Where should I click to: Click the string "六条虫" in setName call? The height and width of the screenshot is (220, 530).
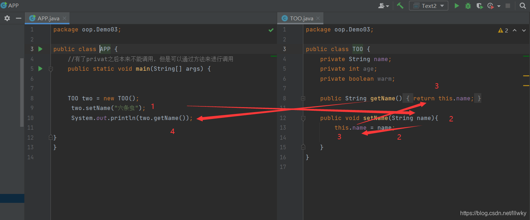pyautogui.click(x=126, y=108)
